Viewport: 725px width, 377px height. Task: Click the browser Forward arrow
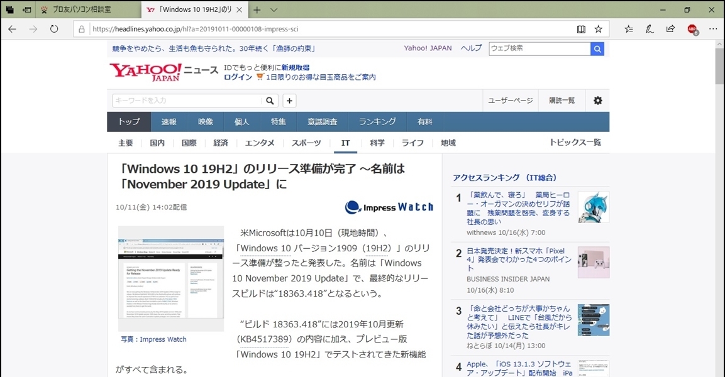click(x=33, y=29)
